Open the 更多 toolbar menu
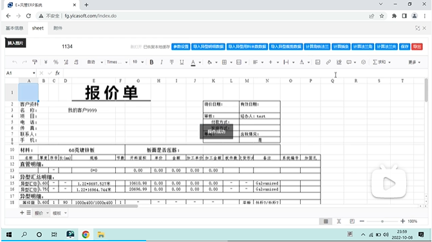Image resolution: width=432 pixels, height=242 pixels. [x=414, y=62]
